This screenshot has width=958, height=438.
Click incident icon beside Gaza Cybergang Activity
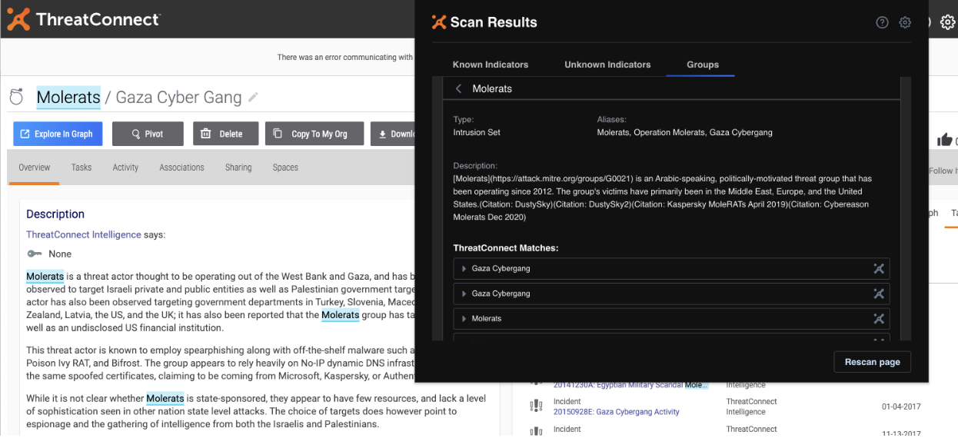537,406
